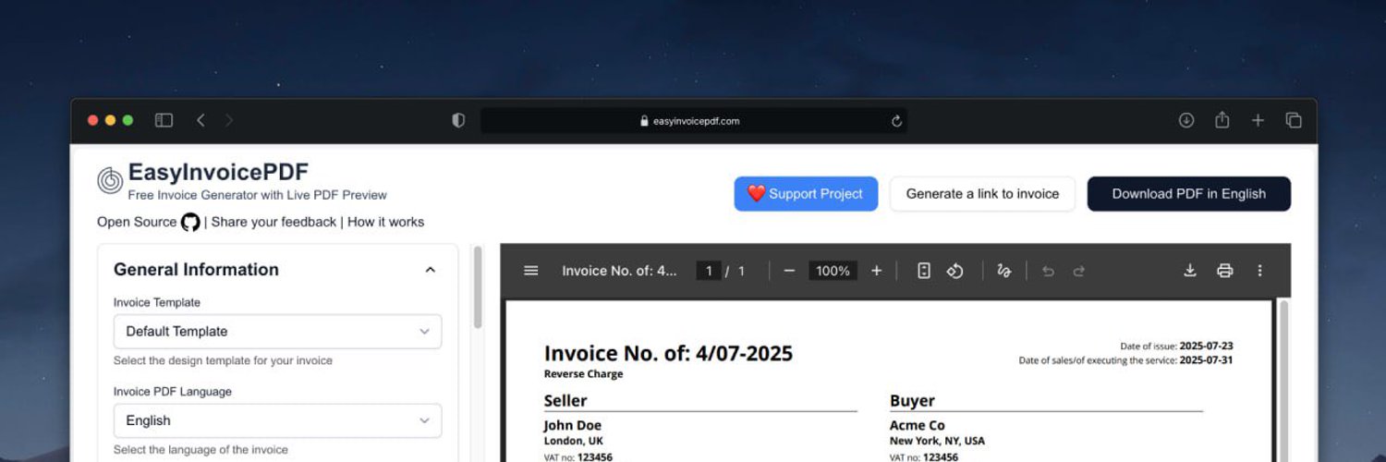Click the Support Project button
This screenshot has height=462, width=1386.
click(806, 194)
